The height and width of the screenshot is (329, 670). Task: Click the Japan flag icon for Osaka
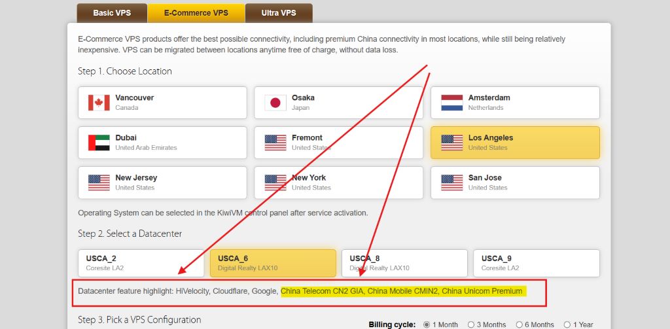(275, 103)
